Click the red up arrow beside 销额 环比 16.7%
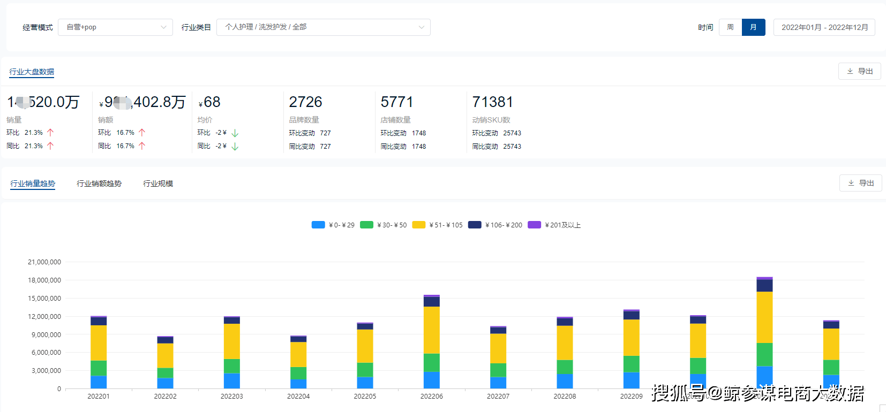886x412 pixels. [142, 132]
